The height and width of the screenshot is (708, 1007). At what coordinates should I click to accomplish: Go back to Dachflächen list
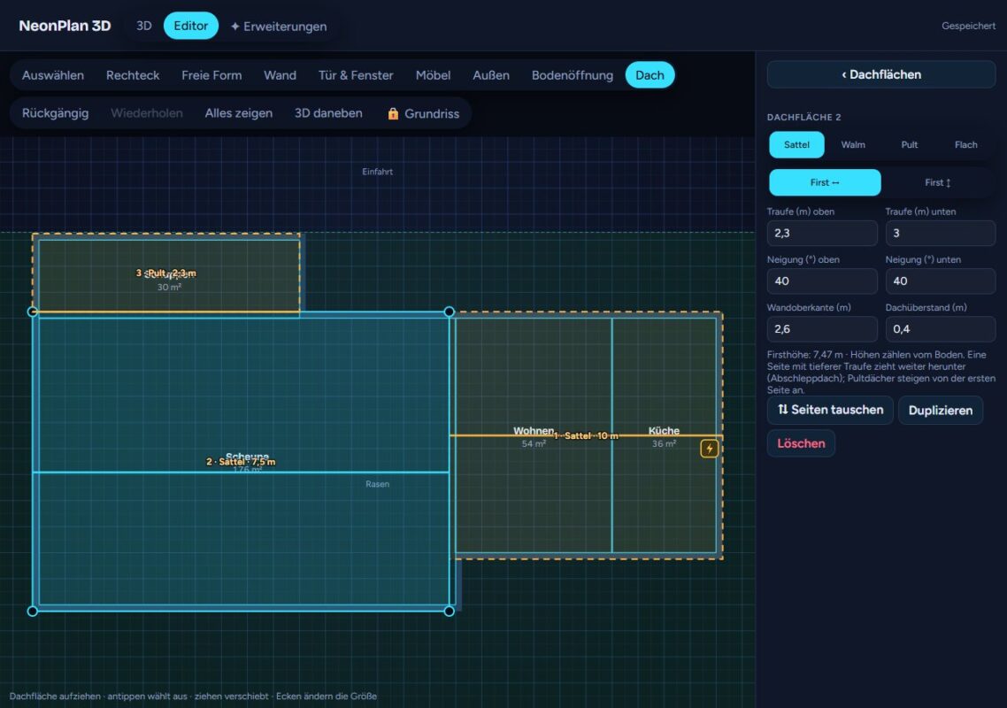point(881,74)
